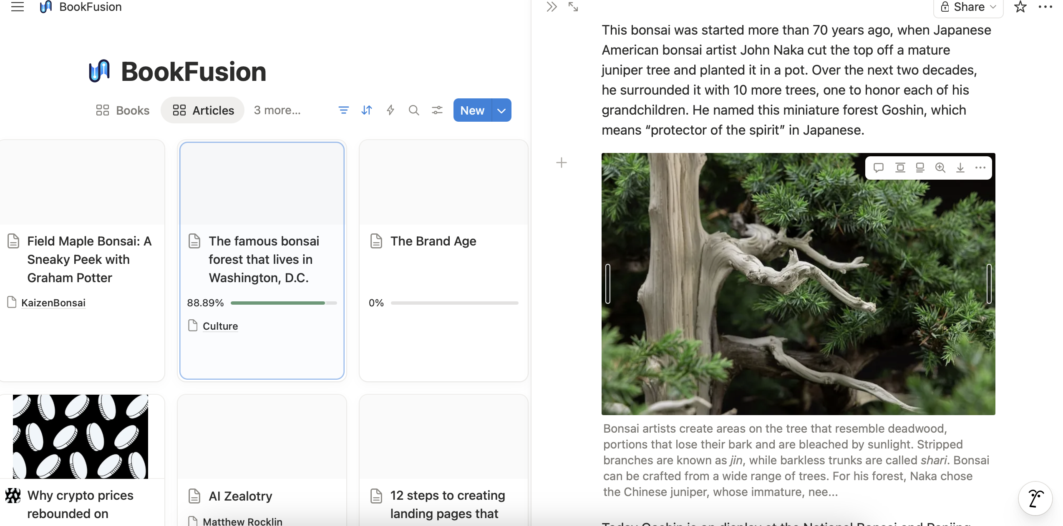
Task: Open the Notion AI assistant button
Action: pos(1035,498)
